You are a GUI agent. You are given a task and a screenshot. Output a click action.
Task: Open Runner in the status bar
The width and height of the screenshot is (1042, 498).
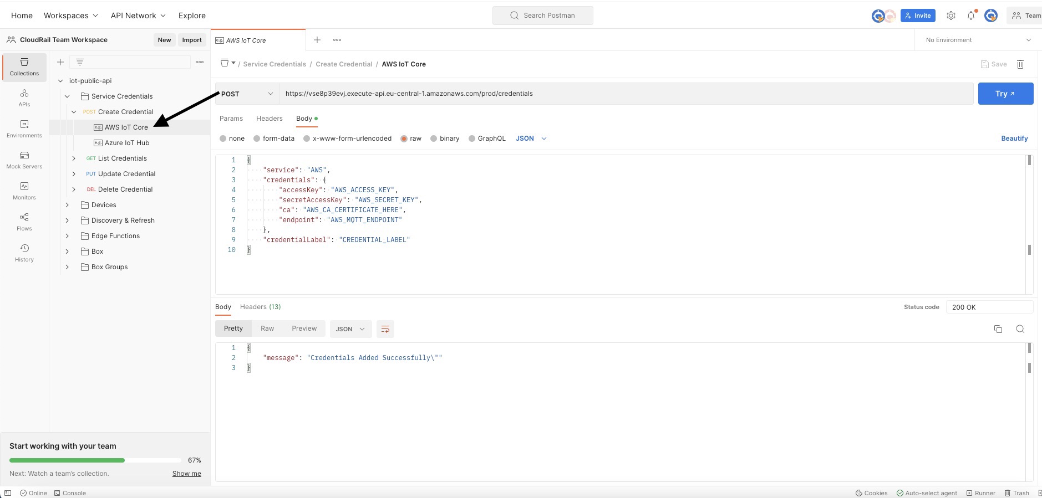(980, 493)
